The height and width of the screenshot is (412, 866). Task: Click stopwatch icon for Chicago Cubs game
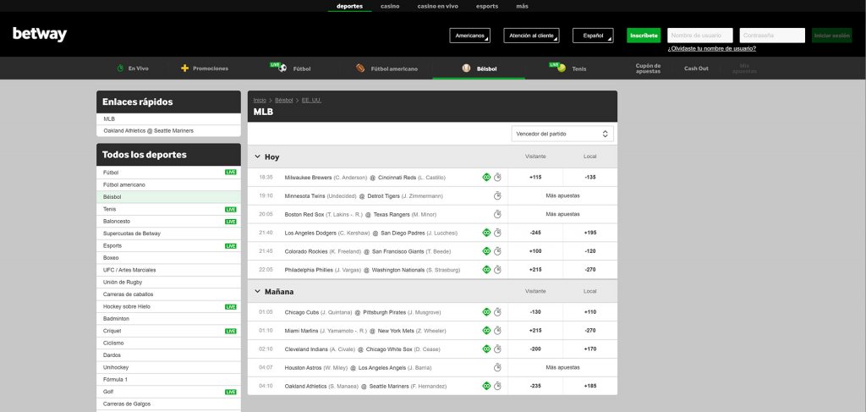tap(497, 312)
